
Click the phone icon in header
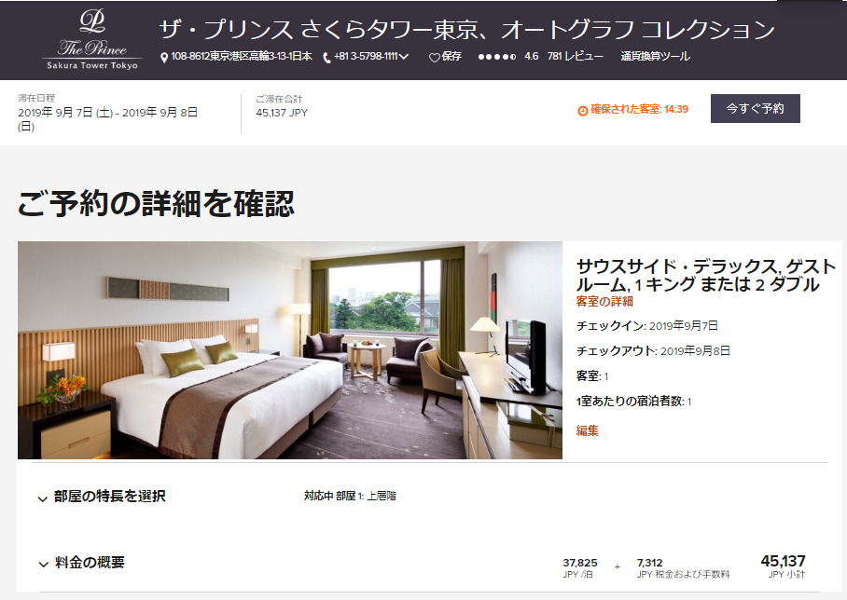326,57
